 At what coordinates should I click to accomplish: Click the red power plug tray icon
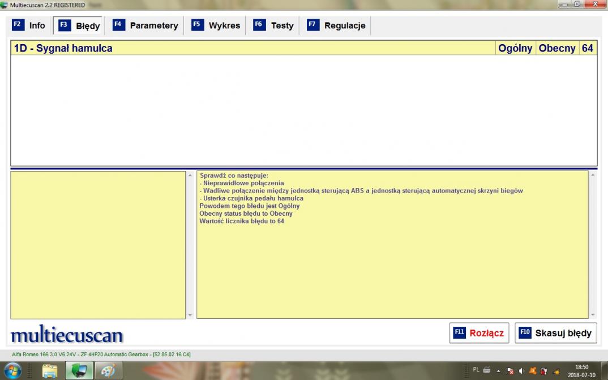click(544, 371)
